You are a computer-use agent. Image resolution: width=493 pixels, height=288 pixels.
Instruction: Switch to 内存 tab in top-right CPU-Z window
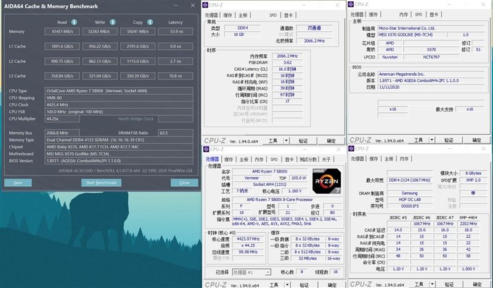(x=404, y=14)
